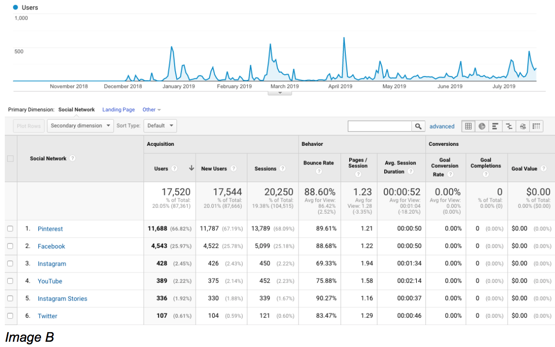Open help icon next to Goal Value
The width and height of the screenshot is (555, 347).
pyautogui.click(x=544, y=168)
